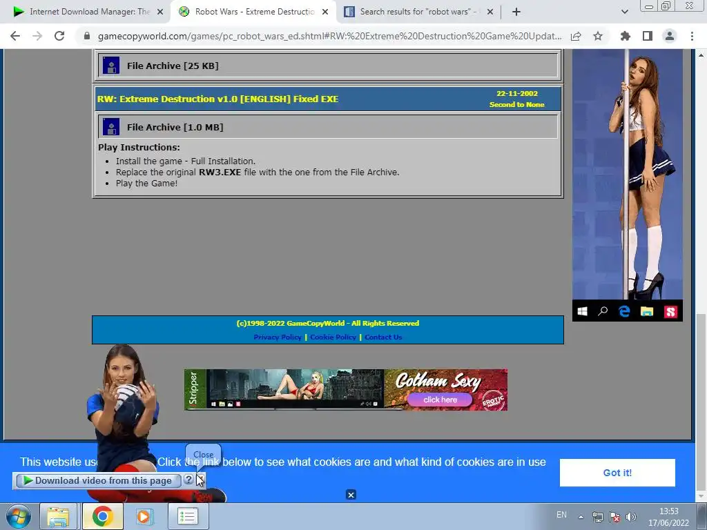
Task: Open Windows Explorer from the taskbar
Action: point(59,516)
